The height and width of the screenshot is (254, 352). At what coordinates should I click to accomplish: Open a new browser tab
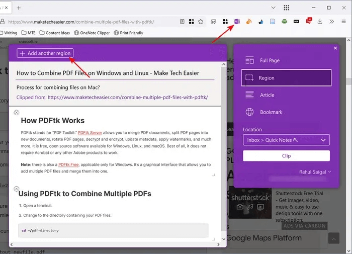pyautogui.click(x=19, y=8)
